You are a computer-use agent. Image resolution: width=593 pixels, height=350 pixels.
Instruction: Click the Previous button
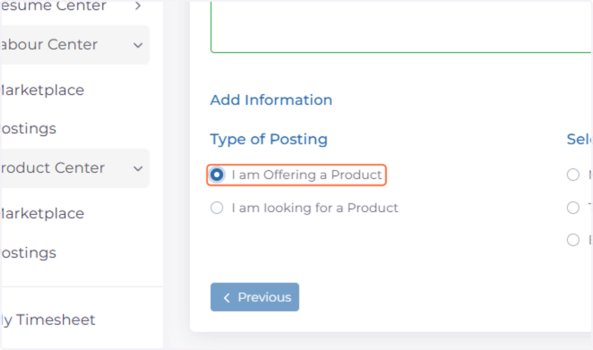254,297
